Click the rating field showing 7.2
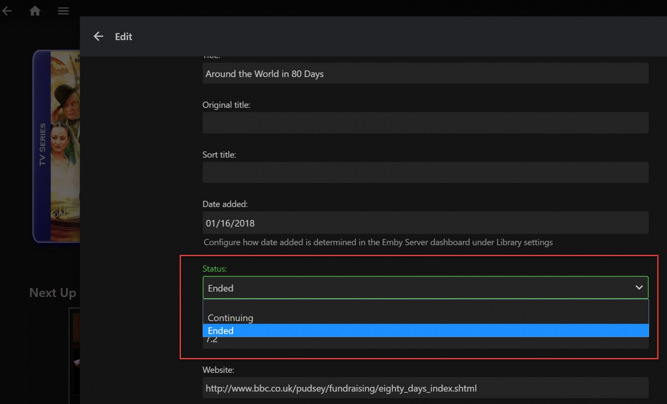667x404 pixels. point(425,343)
